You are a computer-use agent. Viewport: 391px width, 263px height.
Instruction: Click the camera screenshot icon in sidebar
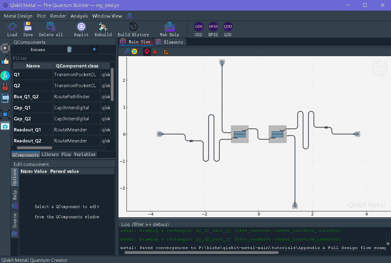(5, 126)
